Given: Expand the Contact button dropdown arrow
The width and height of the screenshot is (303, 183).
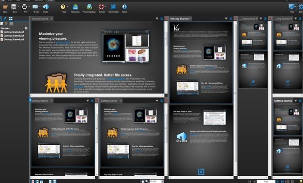Looking at the screenshot, I should [x=106, y=7].
